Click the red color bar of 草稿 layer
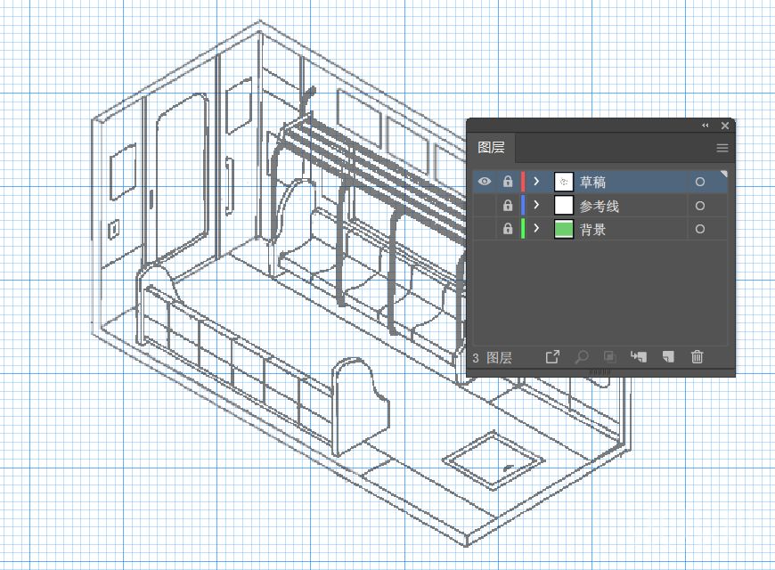This screenshot has height=570, width=775. click(523, 182)
